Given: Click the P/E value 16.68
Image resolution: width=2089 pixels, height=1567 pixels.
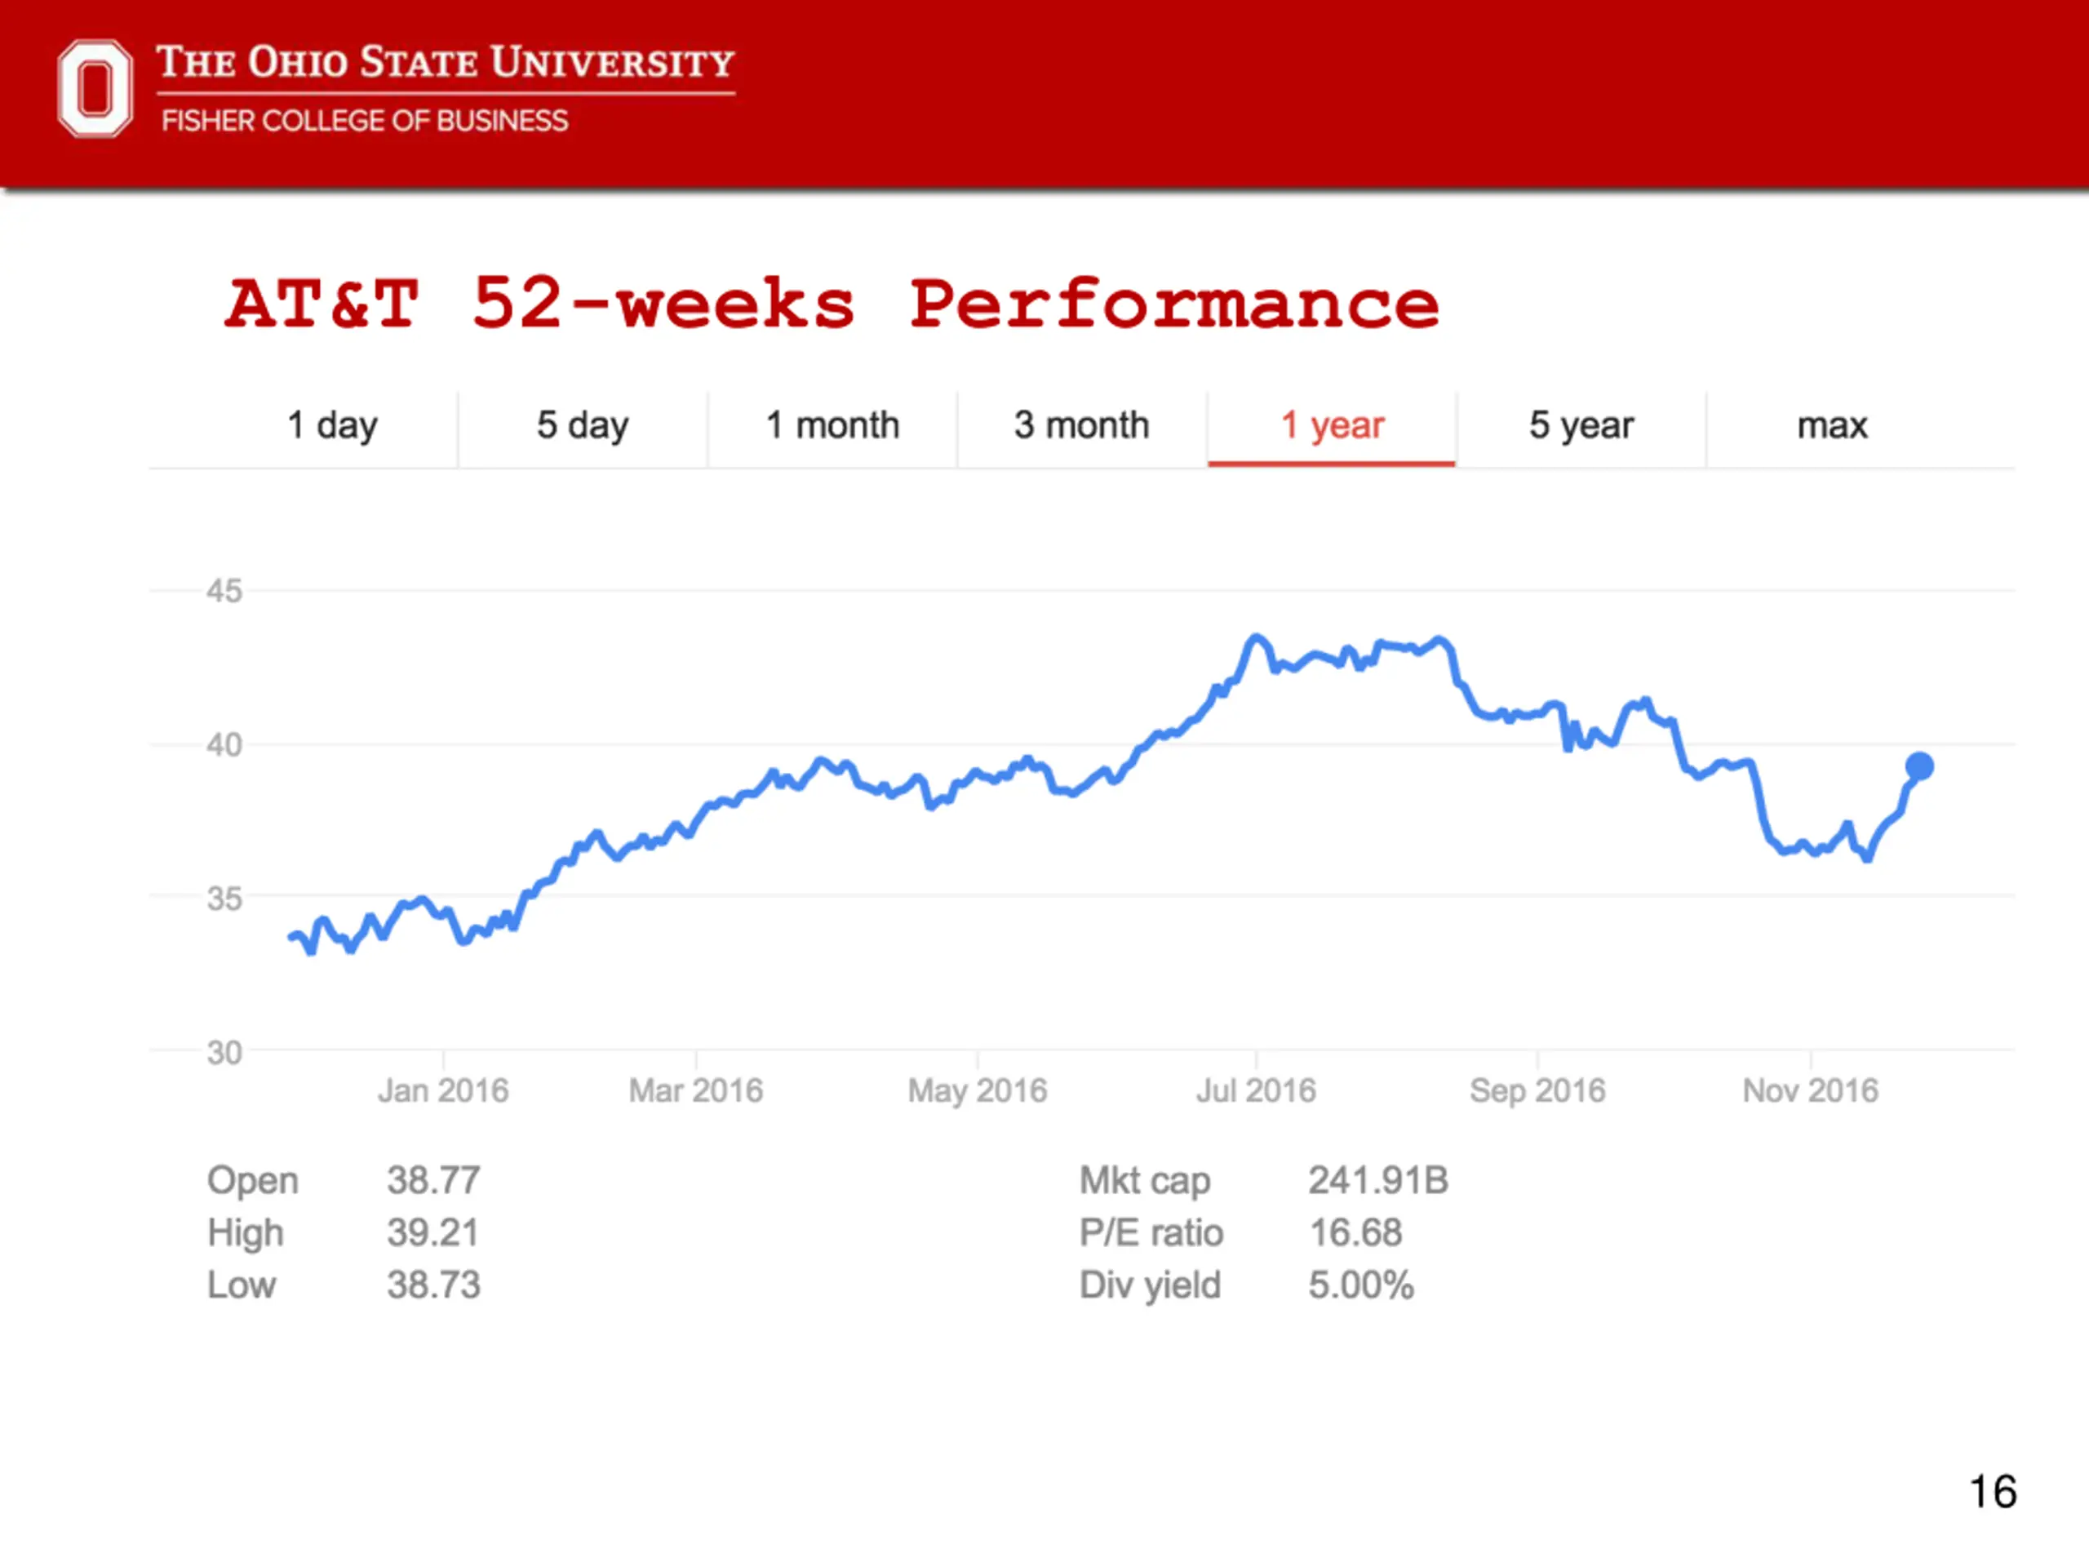Looking at the screenshot, I should [1355, 1232].
